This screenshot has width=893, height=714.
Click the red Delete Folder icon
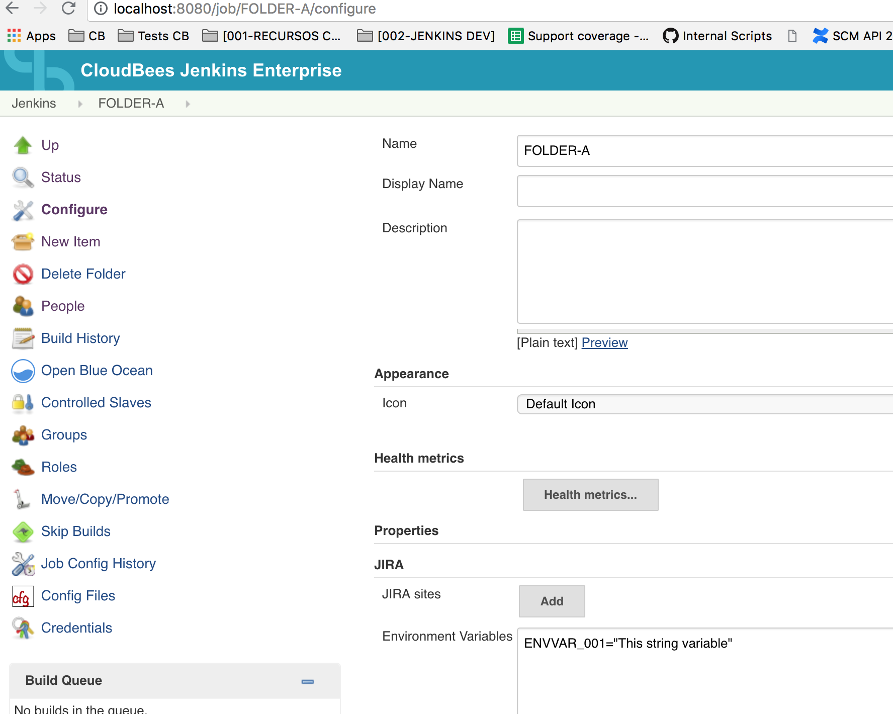coord(23,274)
